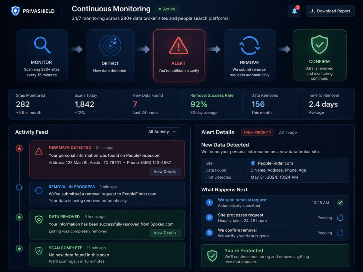Open the All Activity filter dropdown
363x272 pixels.
[162, 132]
